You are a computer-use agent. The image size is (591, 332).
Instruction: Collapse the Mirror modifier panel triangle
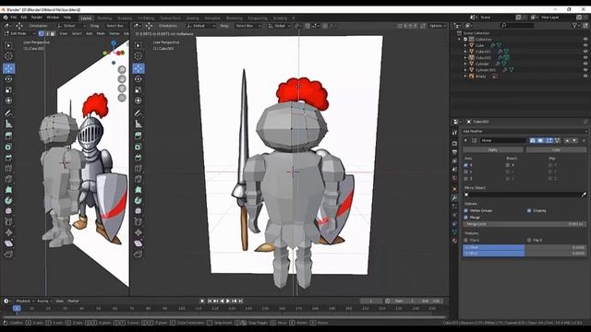[465, 140]
